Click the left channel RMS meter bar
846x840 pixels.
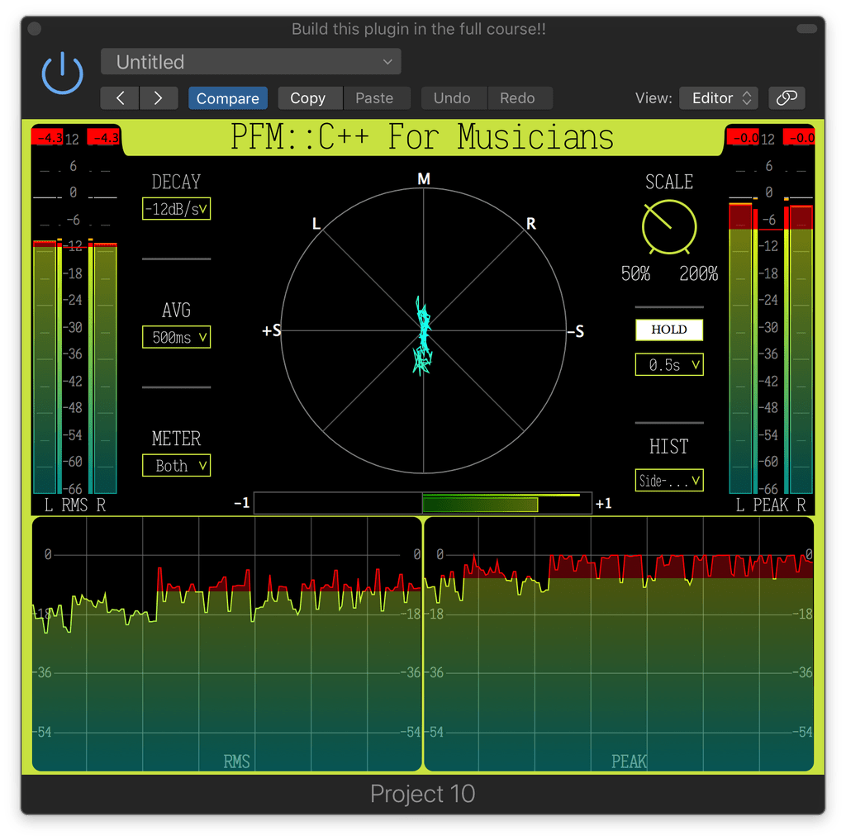(x=45, y=367)
